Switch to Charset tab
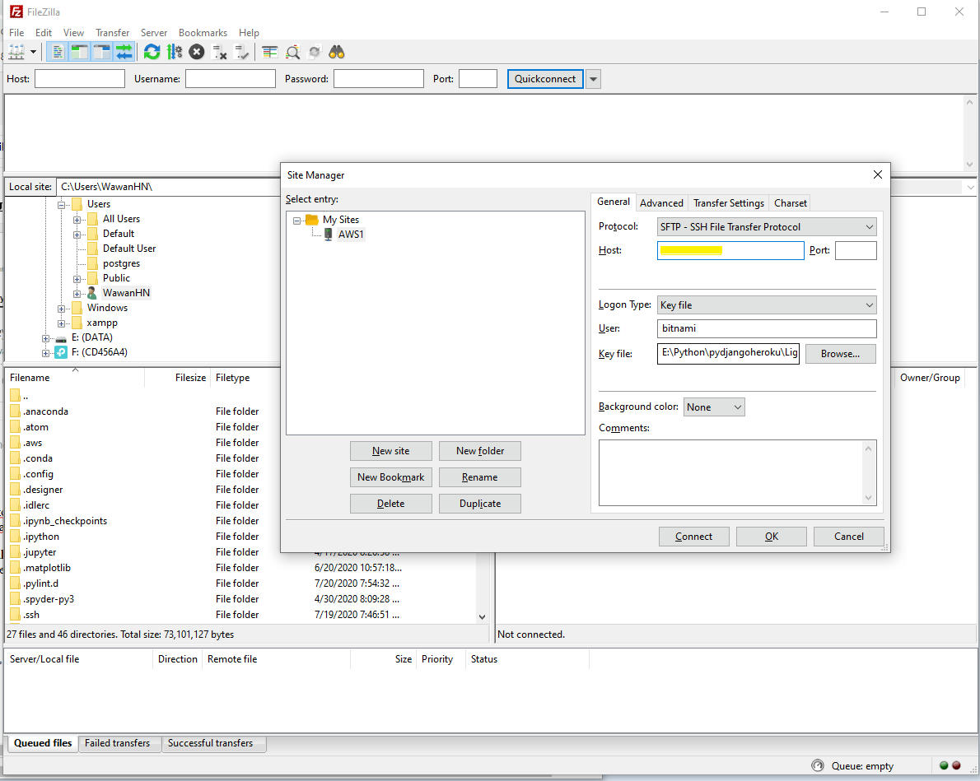The height and width of the screenshot is (781, 980). 790,203
